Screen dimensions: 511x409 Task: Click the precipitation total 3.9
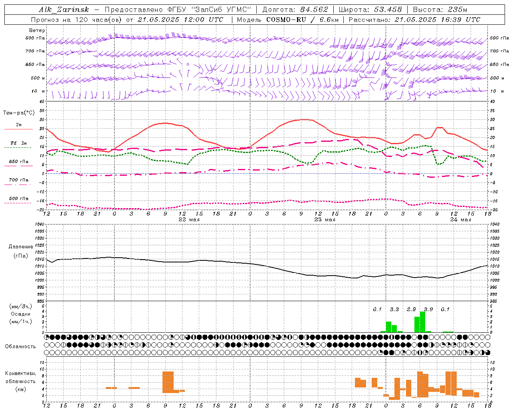pyautogui.click(x=428, y=309)
